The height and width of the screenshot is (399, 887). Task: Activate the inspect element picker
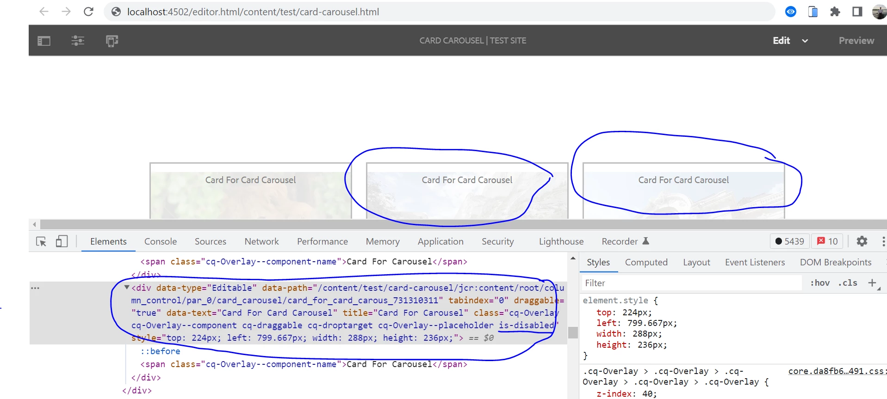[x=41, y=241]
